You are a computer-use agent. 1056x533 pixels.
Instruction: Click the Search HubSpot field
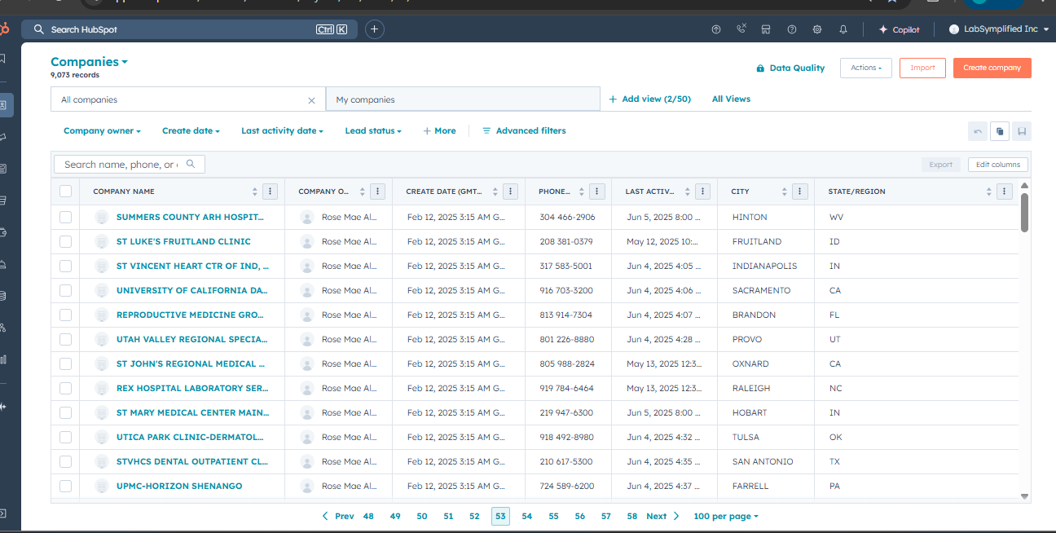pyautogui.click(x=191, y=29)
